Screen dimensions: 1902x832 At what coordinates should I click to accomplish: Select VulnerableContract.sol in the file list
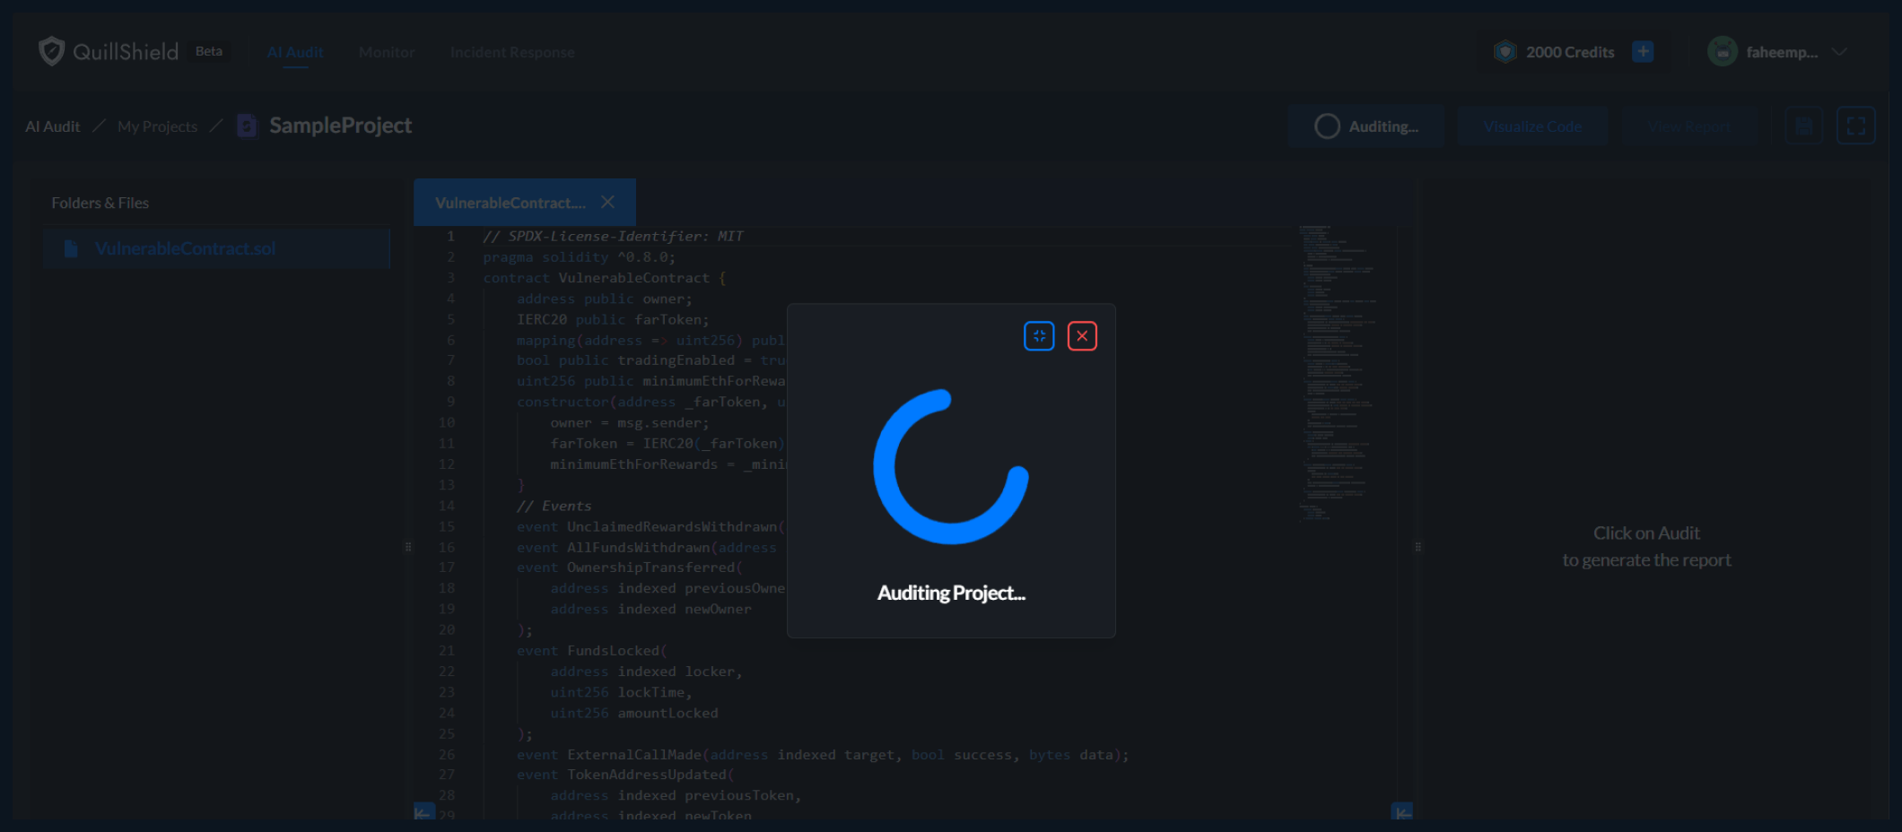216,248
